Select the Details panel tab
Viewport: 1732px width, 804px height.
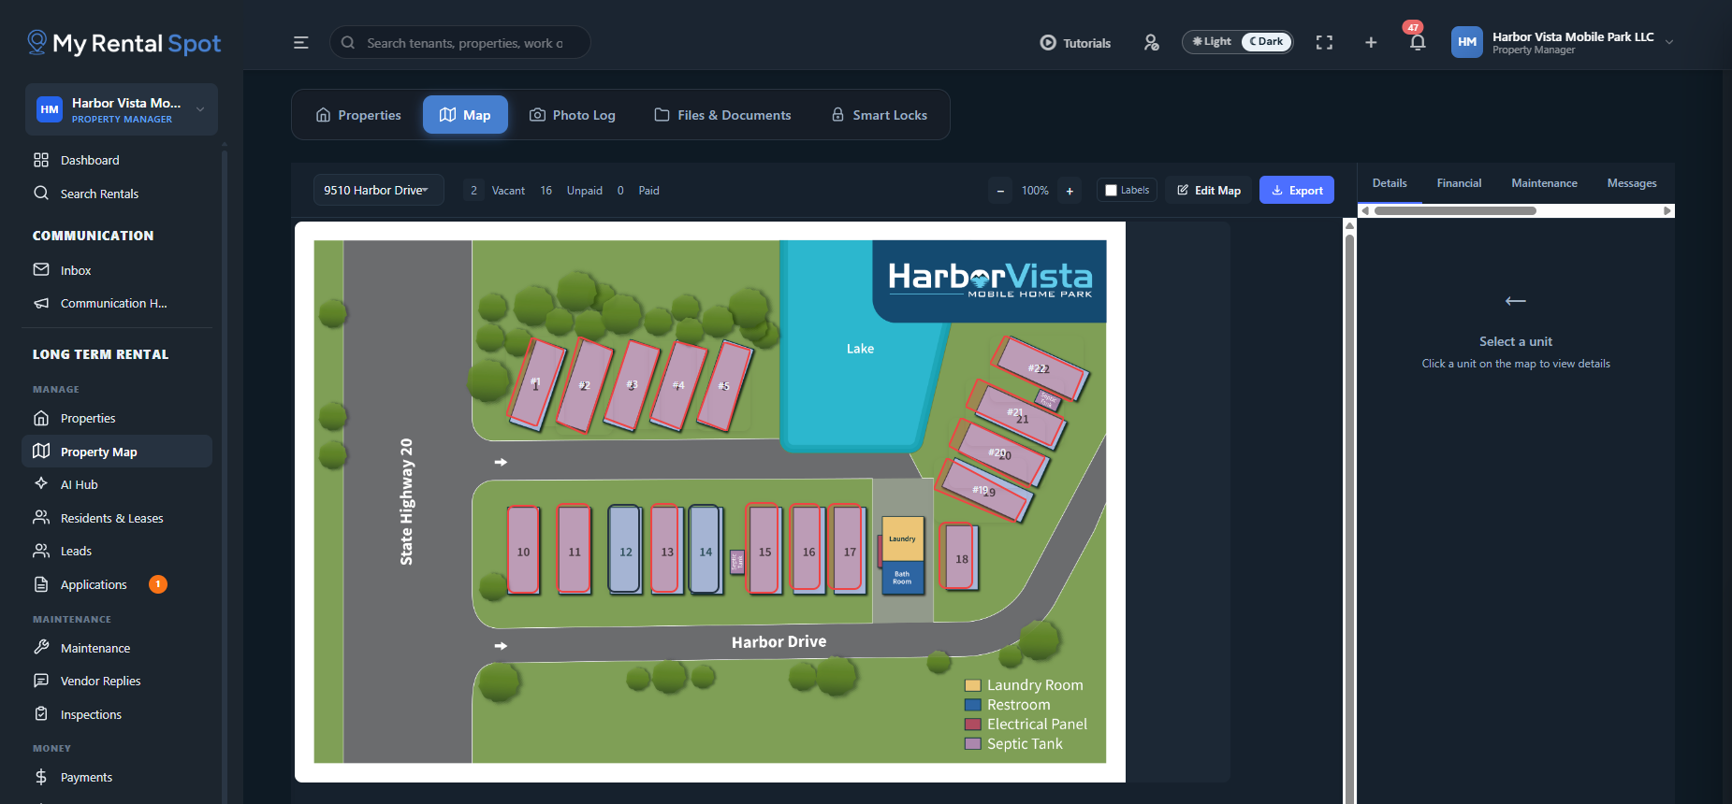1390,183
